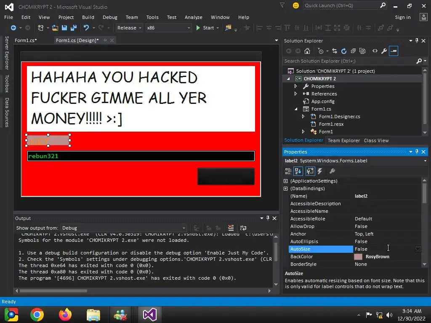Select the rebun321 textbox on the form
The image size is (431, 323).
(141, 156)
